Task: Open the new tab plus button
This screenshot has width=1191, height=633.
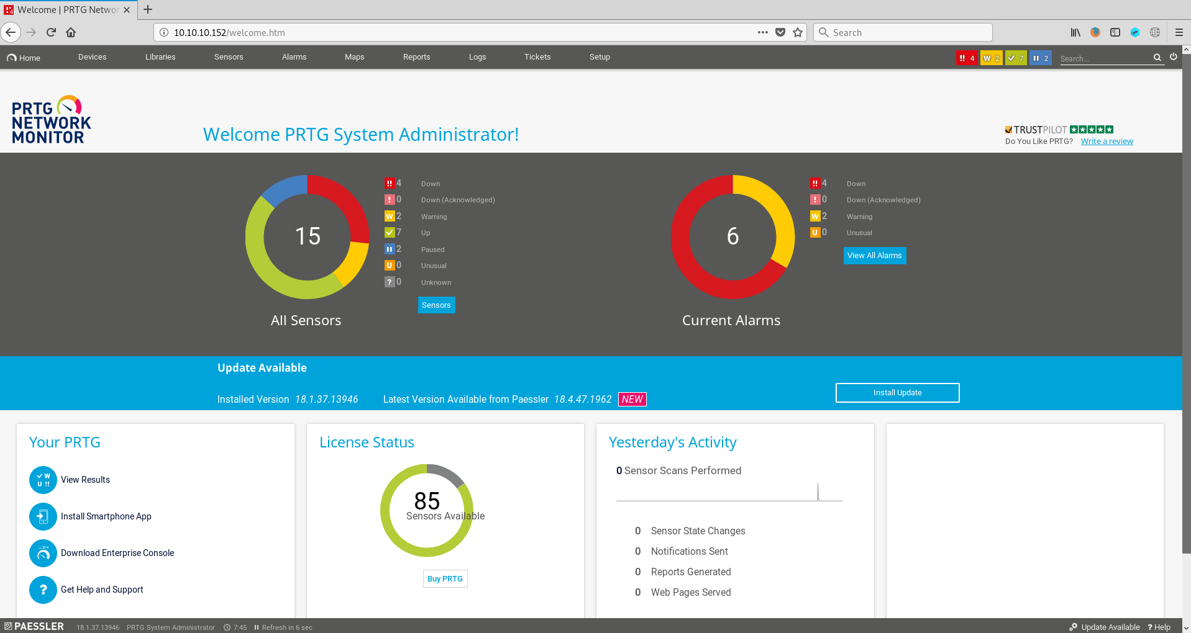Action: click(148, 9)
